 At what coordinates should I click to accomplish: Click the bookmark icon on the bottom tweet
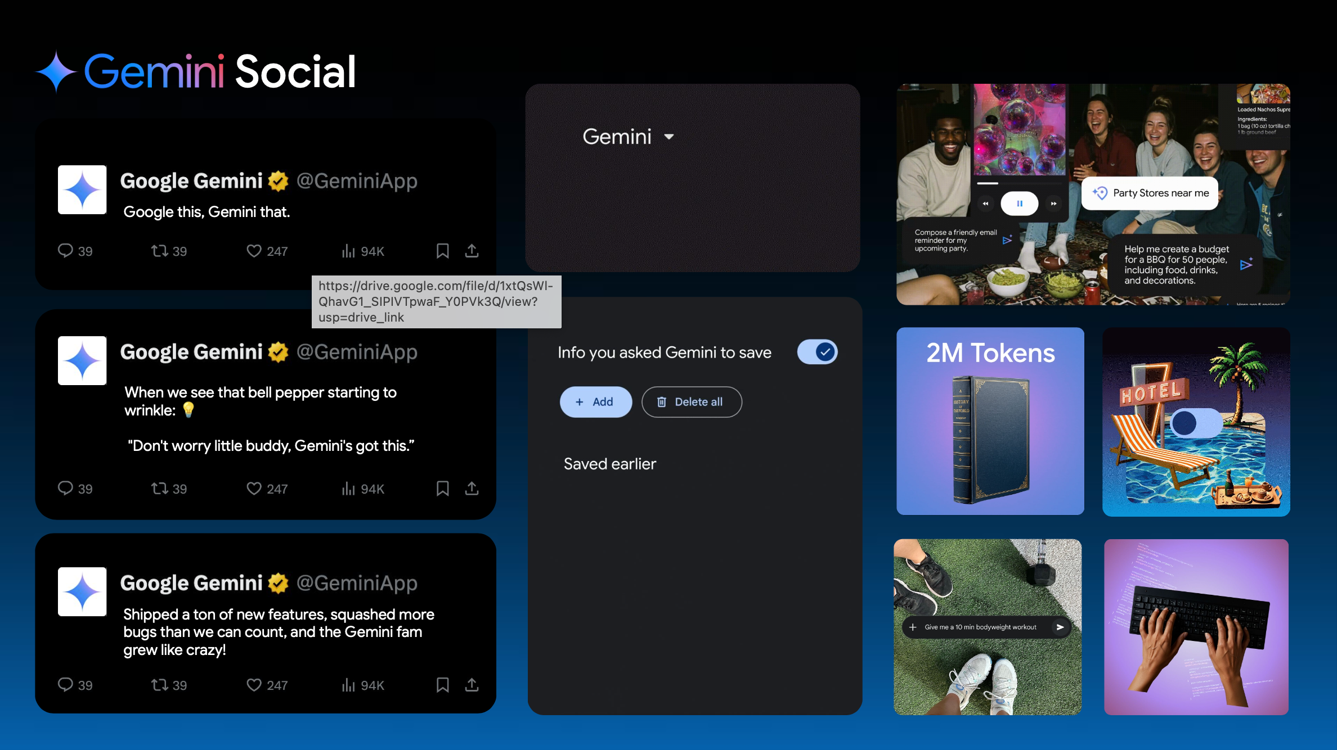coord(442,684)
